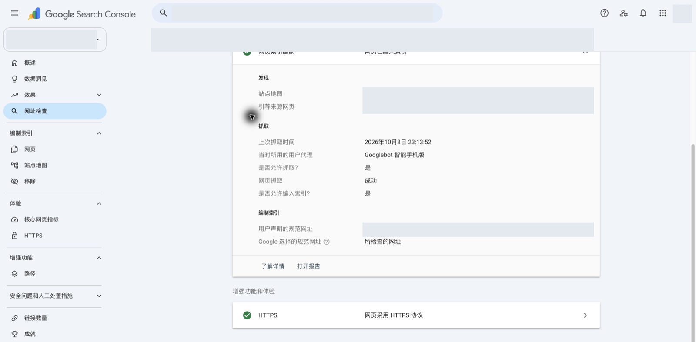This screenshot has height=342, width=696.
Task: Click the Googlebot 智能手机版 value
Action: coord(395,155)
